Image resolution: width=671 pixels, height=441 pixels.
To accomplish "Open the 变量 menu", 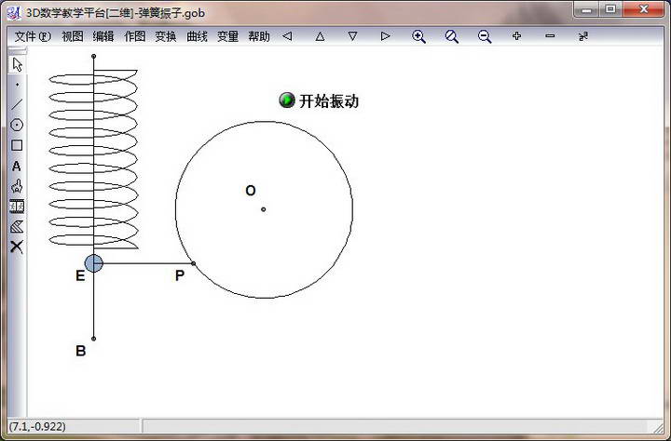I will point(227,36).
